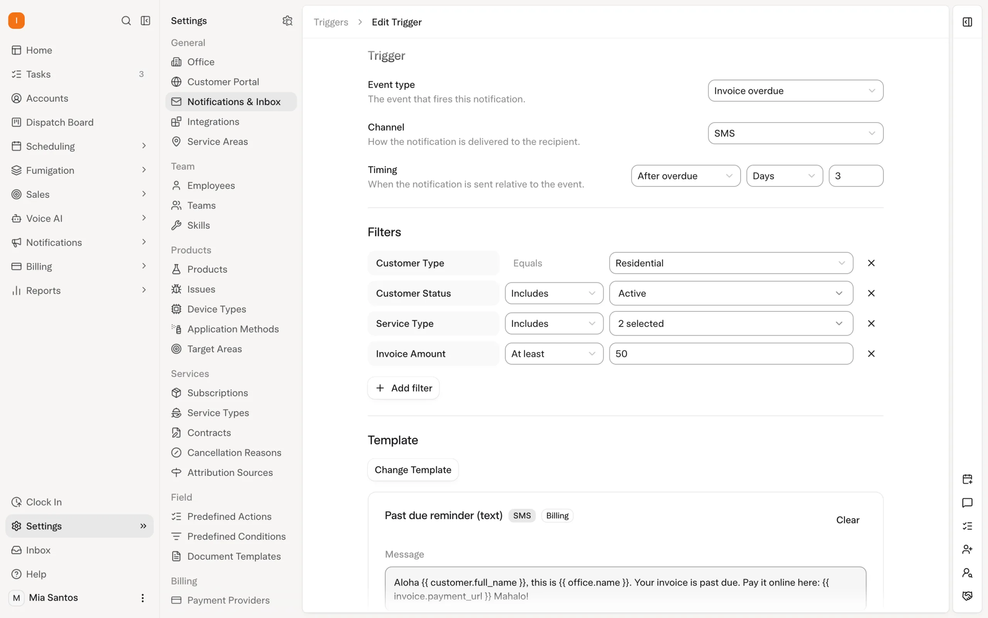Click the invoice amount field showing 50
988x618 pixels.
click(731, 354)
